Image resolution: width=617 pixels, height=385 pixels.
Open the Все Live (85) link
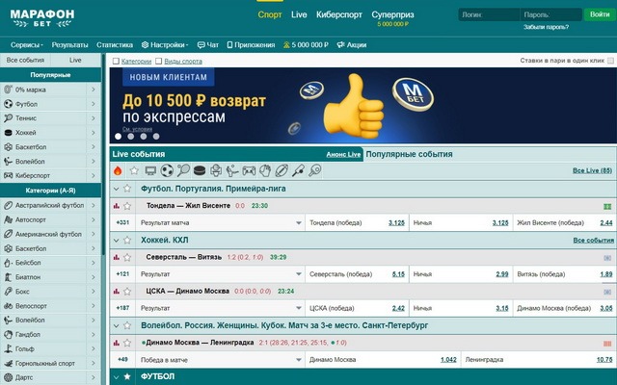[x=592, y=170]
